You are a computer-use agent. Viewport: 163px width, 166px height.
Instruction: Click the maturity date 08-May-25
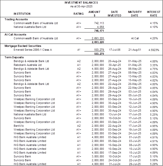pos(135,73)
